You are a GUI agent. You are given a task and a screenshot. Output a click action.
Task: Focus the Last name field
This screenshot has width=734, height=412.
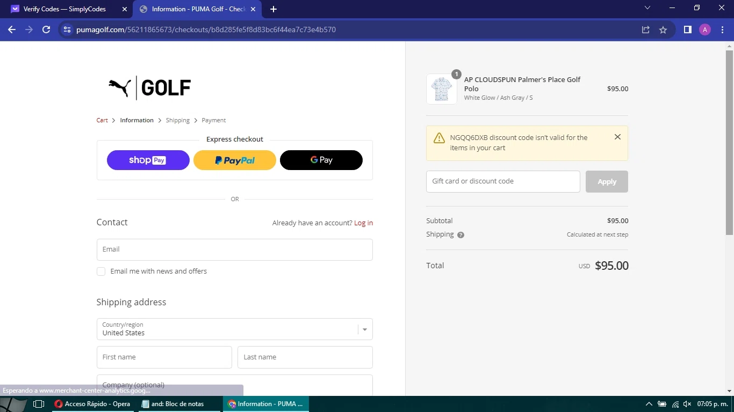(x=305, y=357)
